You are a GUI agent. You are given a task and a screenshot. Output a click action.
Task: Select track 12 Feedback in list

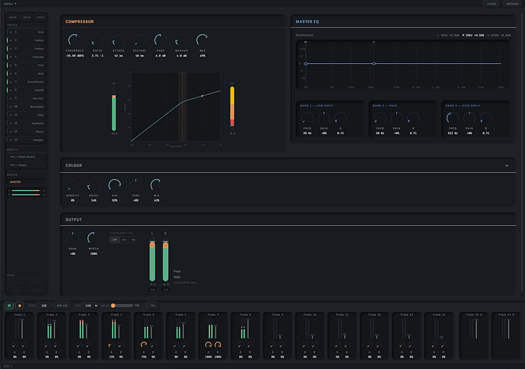click(27, 123)
